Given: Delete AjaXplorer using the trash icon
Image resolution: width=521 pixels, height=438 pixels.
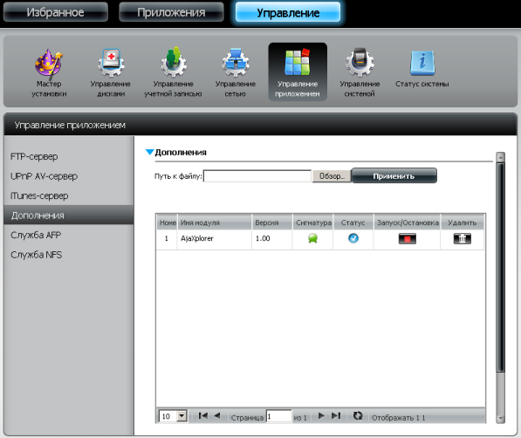Looking at the screenshot, I should pyautogui.click(x=462, y=238).
